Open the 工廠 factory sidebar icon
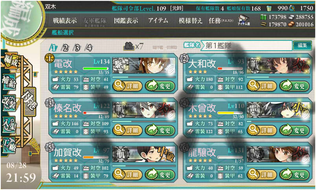Screen dimensions: 316x190 click(x=9, y=145)
